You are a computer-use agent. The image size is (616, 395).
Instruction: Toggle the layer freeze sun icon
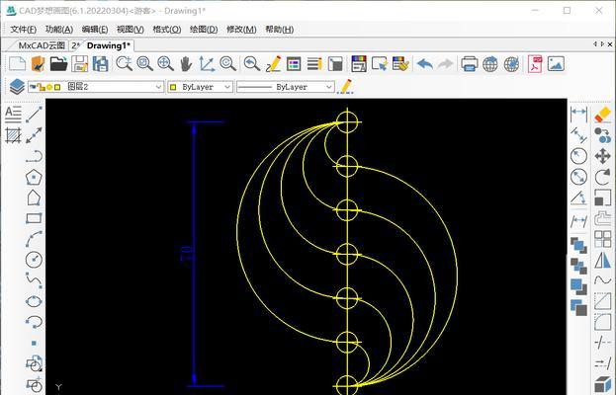tap(49, 87)
